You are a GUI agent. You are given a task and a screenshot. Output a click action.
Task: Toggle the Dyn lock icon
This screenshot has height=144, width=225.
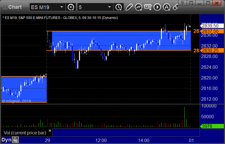15,140
